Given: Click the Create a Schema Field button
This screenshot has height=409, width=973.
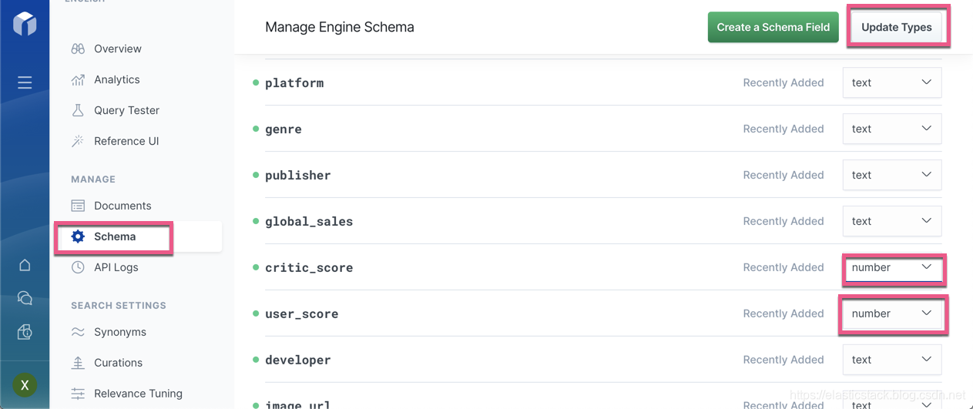Looking at the screenshot, I should pyautogui.click(x=773, y=27).
